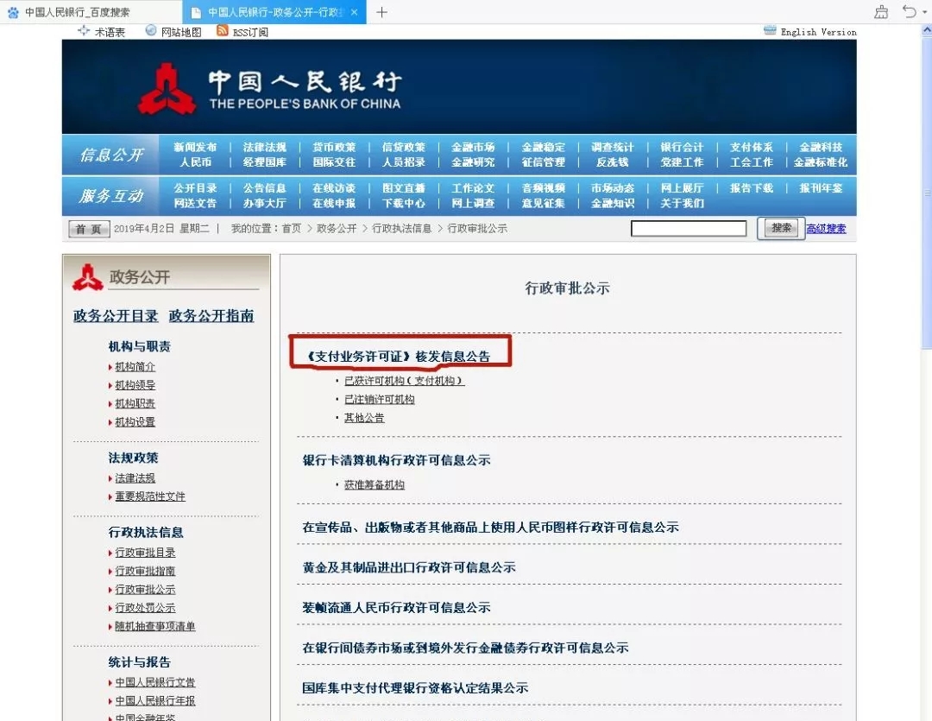Click 行政执法信息 breadcrumb
The height and width of the screenshot is (721, 932).
pos(402,229)
